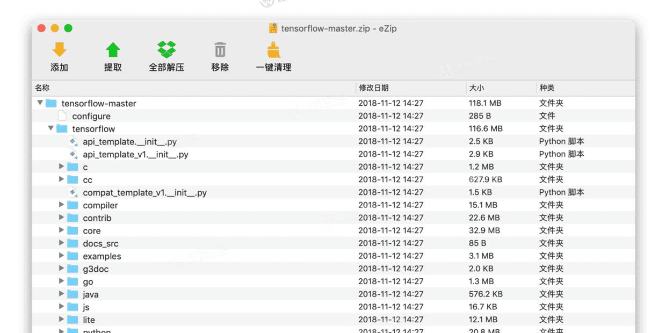Click the 16.7 KB size of js
The height and width of the screenshot is (333, 666).
tap(483, 307)
